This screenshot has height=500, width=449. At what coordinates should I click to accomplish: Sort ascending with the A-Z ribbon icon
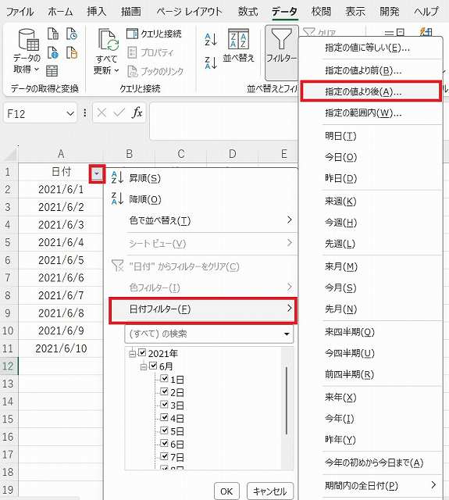[x=211, y=40]
